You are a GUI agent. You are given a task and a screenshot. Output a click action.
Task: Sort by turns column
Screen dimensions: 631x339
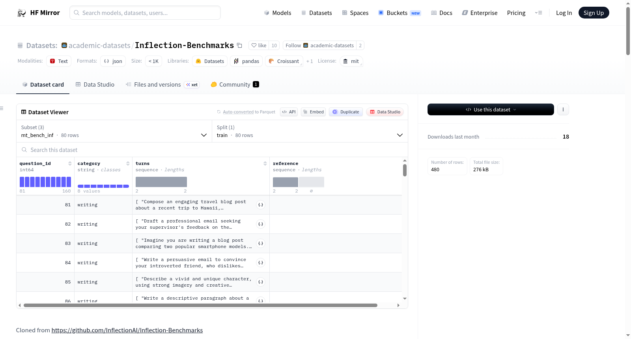click(265, 163)
